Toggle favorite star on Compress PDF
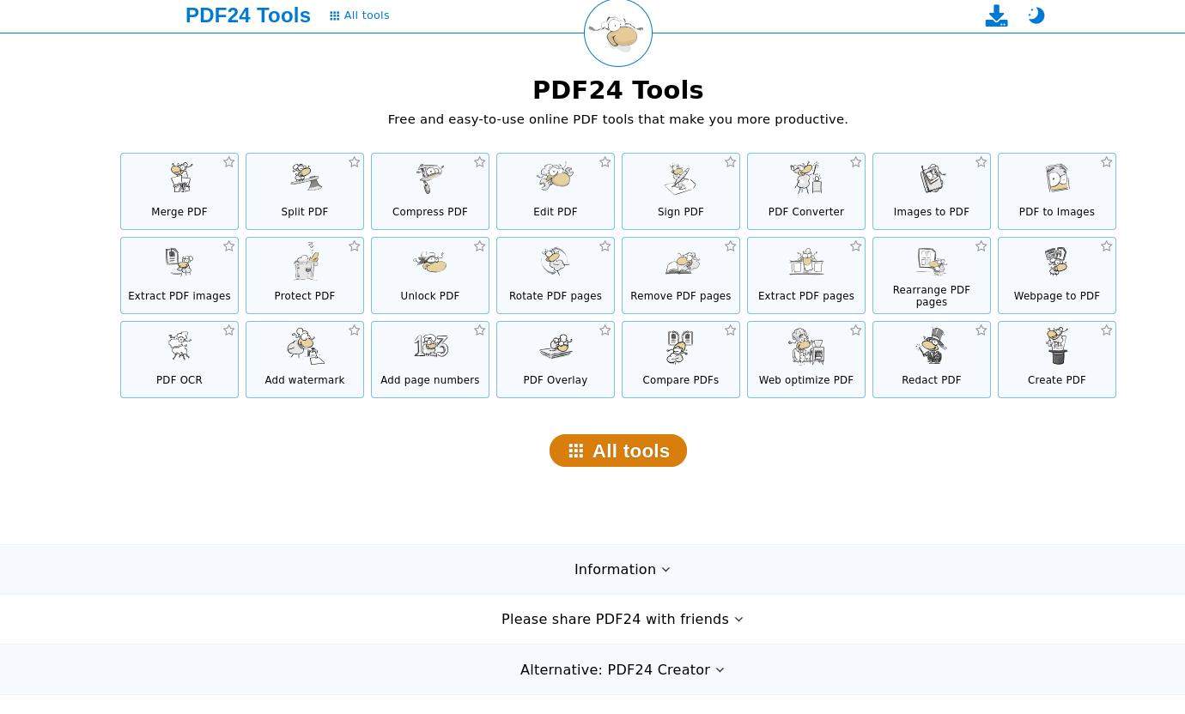 [479, 162]
